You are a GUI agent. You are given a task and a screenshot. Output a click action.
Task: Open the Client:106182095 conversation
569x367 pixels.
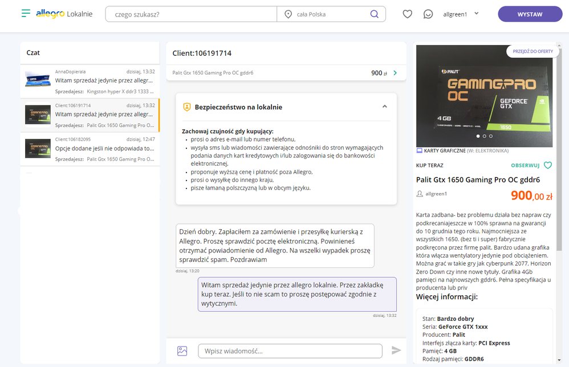coord(90,149)
